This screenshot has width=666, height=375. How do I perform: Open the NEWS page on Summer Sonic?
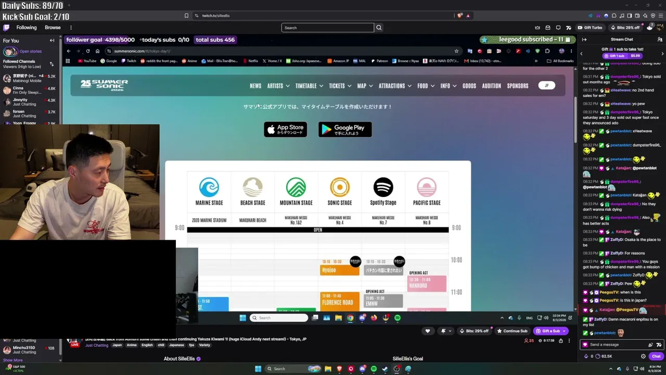pyautogui.click(x=255, y=86)
